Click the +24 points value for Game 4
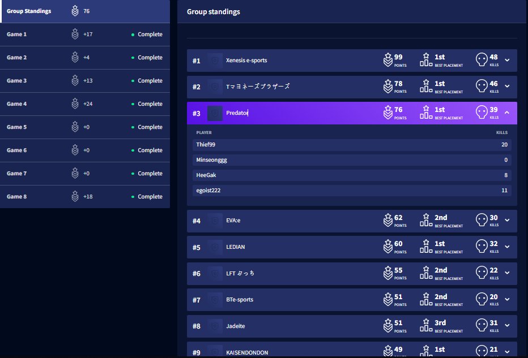Viewport: 528px width, 358px height. [x=88, y=104]
